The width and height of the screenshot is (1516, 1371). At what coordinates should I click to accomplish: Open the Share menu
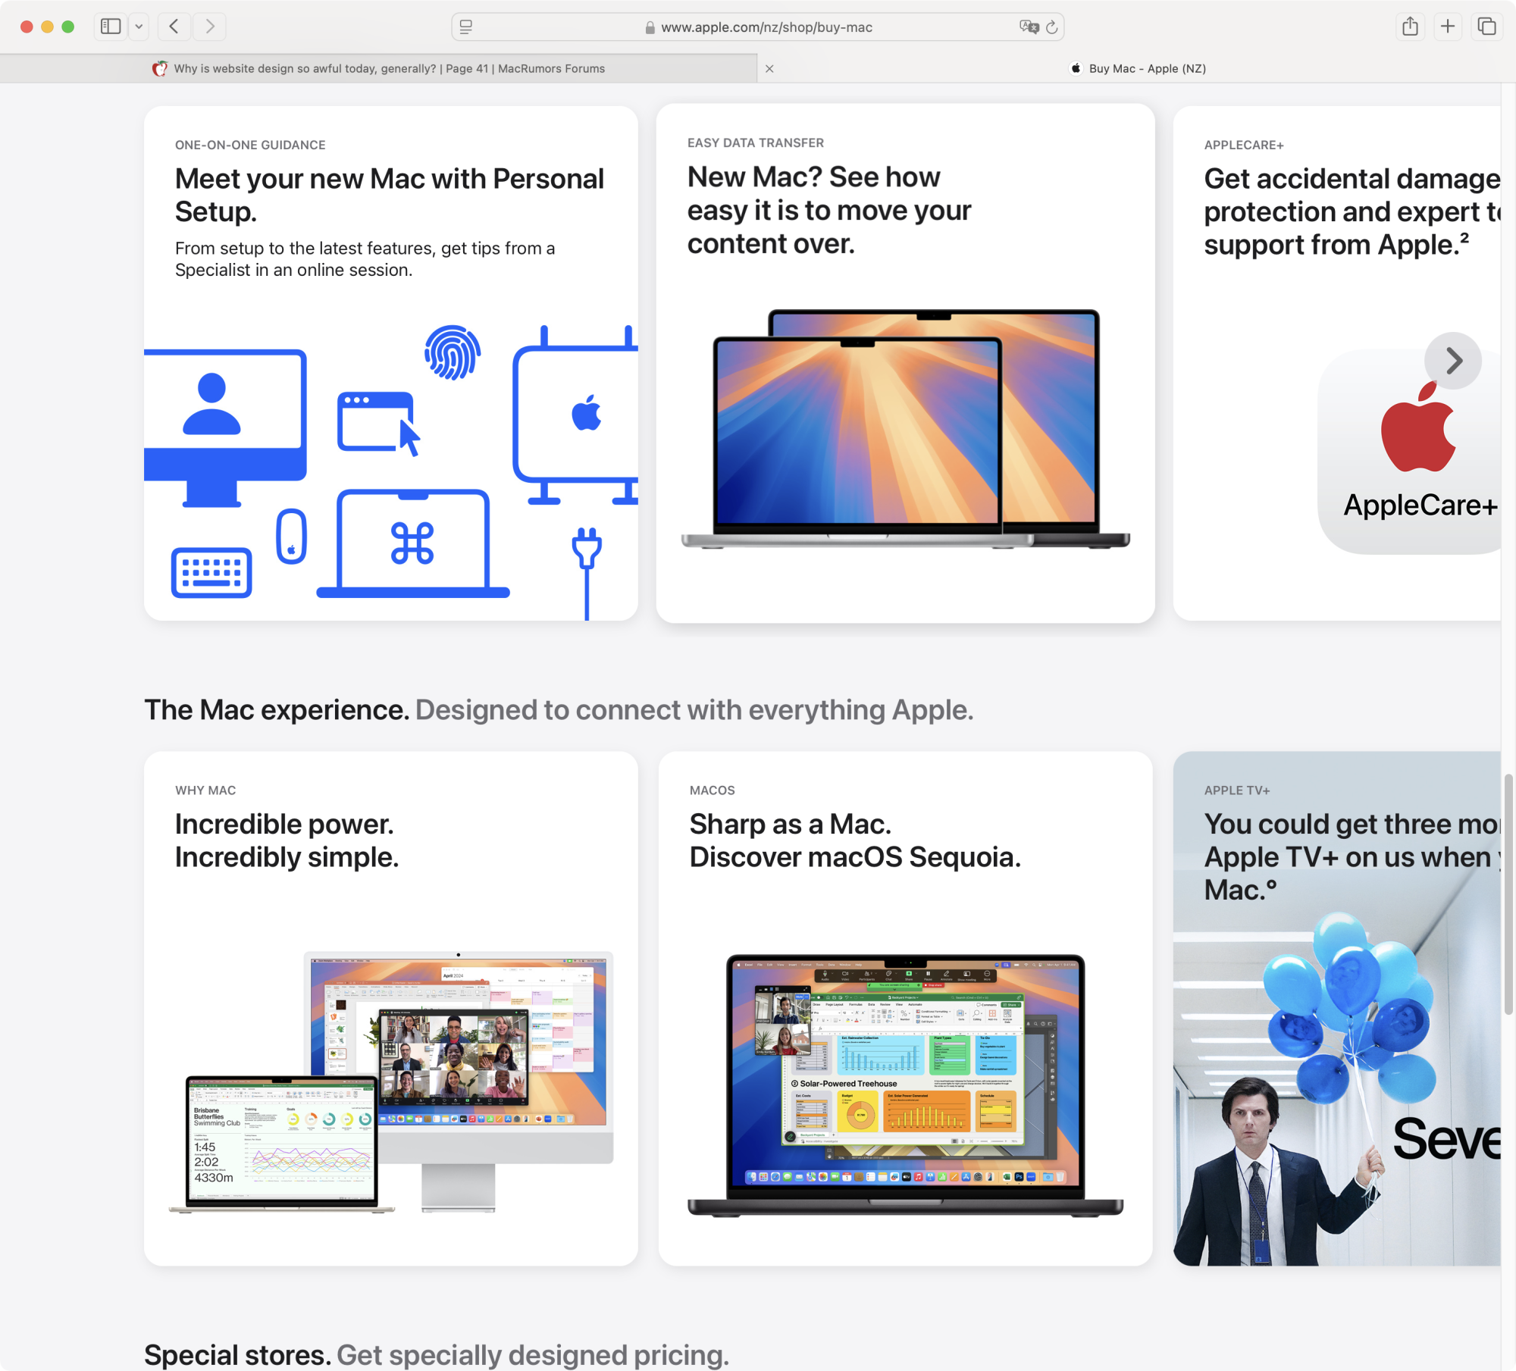point(1410,27)
